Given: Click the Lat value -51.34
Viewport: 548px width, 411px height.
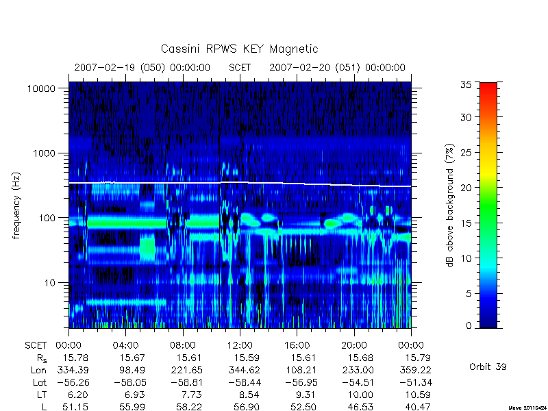Looking at the screenshot, I should (x=416, y=382).
